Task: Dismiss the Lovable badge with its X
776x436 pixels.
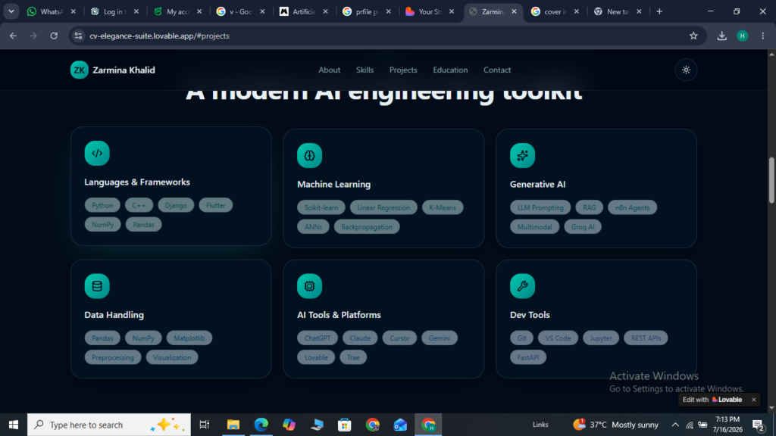Action: click(x=754, y=400)
